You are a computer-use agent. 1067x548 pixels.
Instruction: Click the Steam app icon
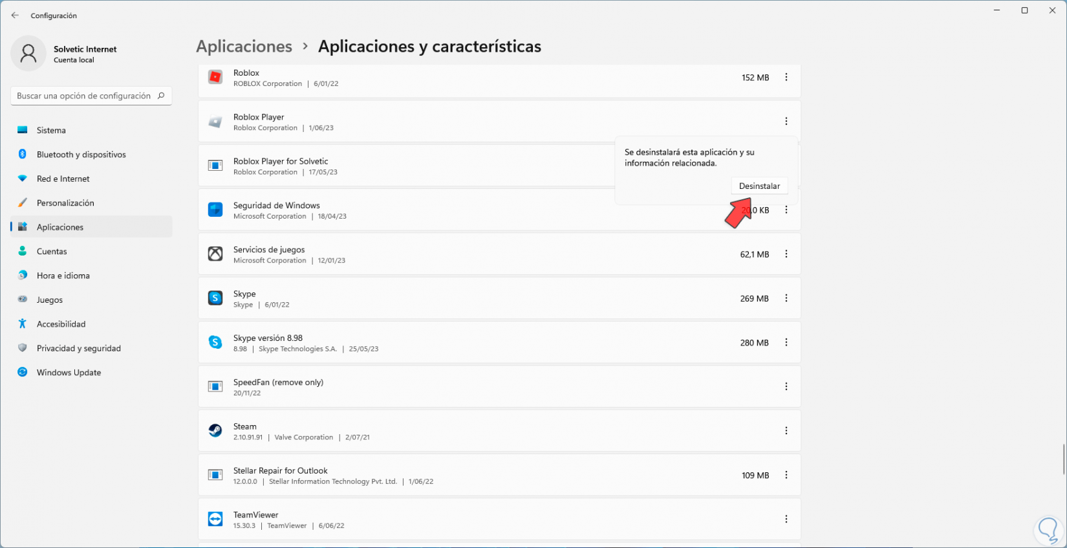coord(215,431)
